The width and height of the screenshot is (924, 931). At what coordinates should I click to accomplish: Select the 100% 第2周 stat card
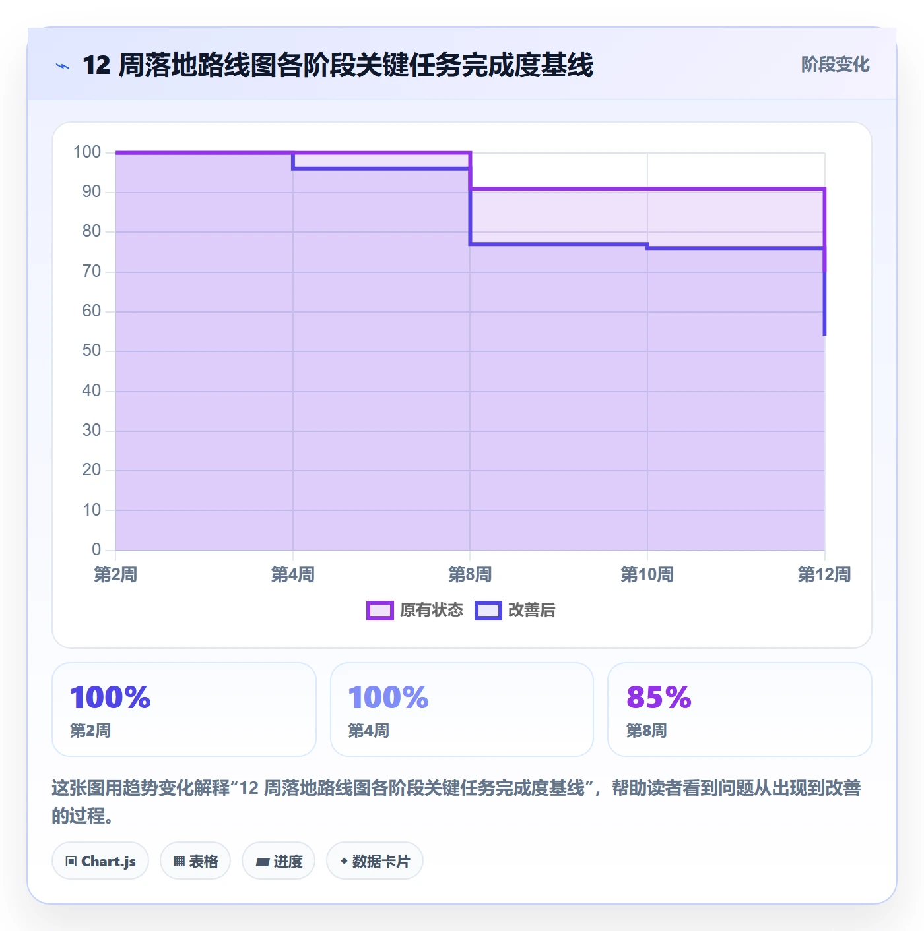[184, 709]
